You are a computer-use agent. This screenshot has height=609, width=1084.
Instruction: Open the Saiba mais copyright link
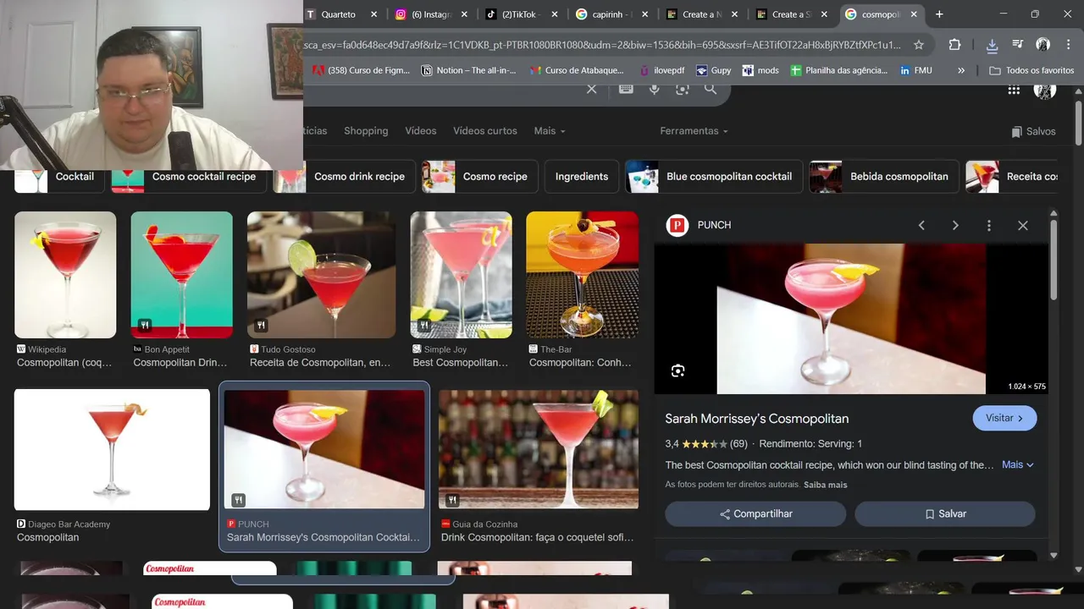pyautogui.click(x=825, y=485)
